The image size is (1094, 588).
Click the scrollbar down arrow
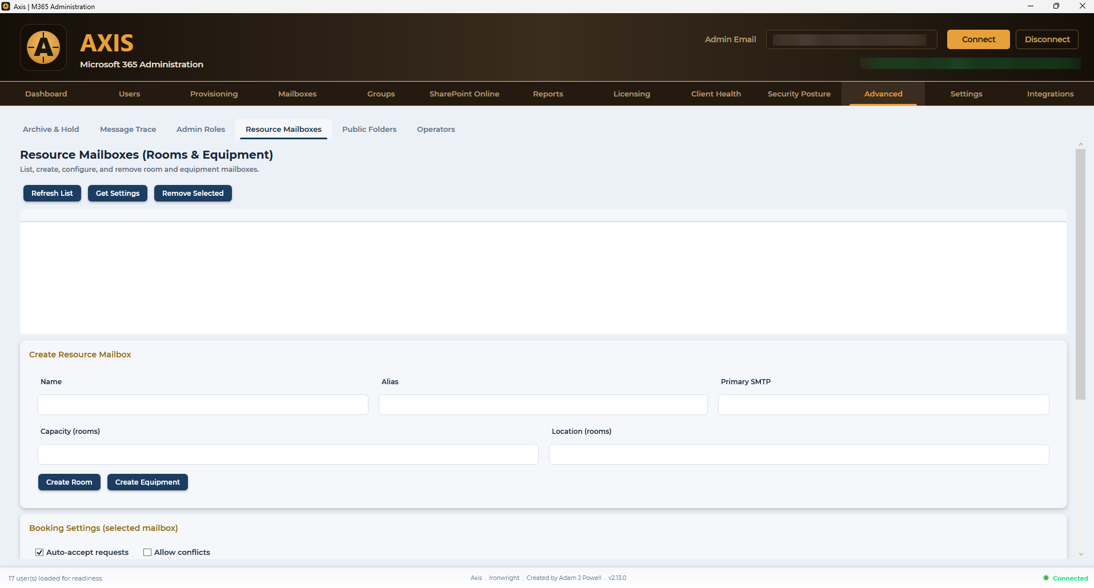[1080, 554]
